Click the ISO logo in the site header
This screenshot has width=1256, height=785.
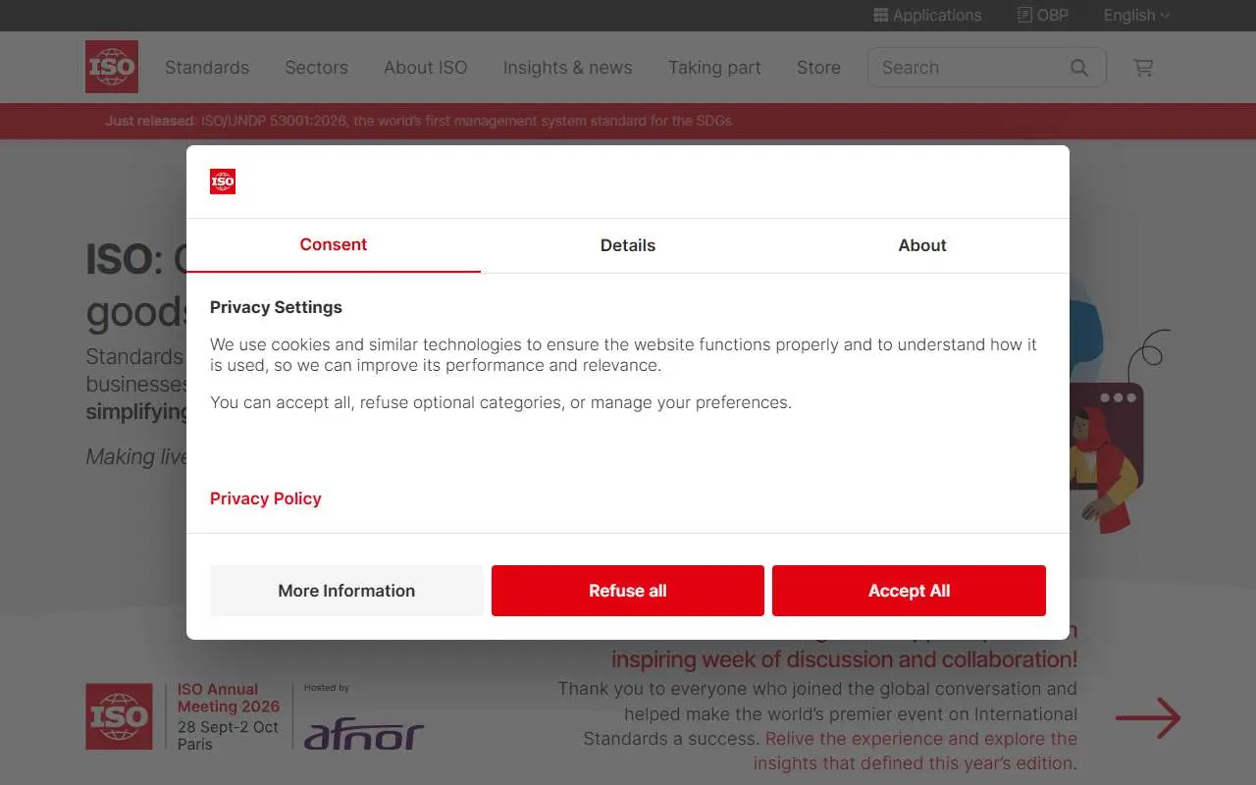click(x=112, y=67)
